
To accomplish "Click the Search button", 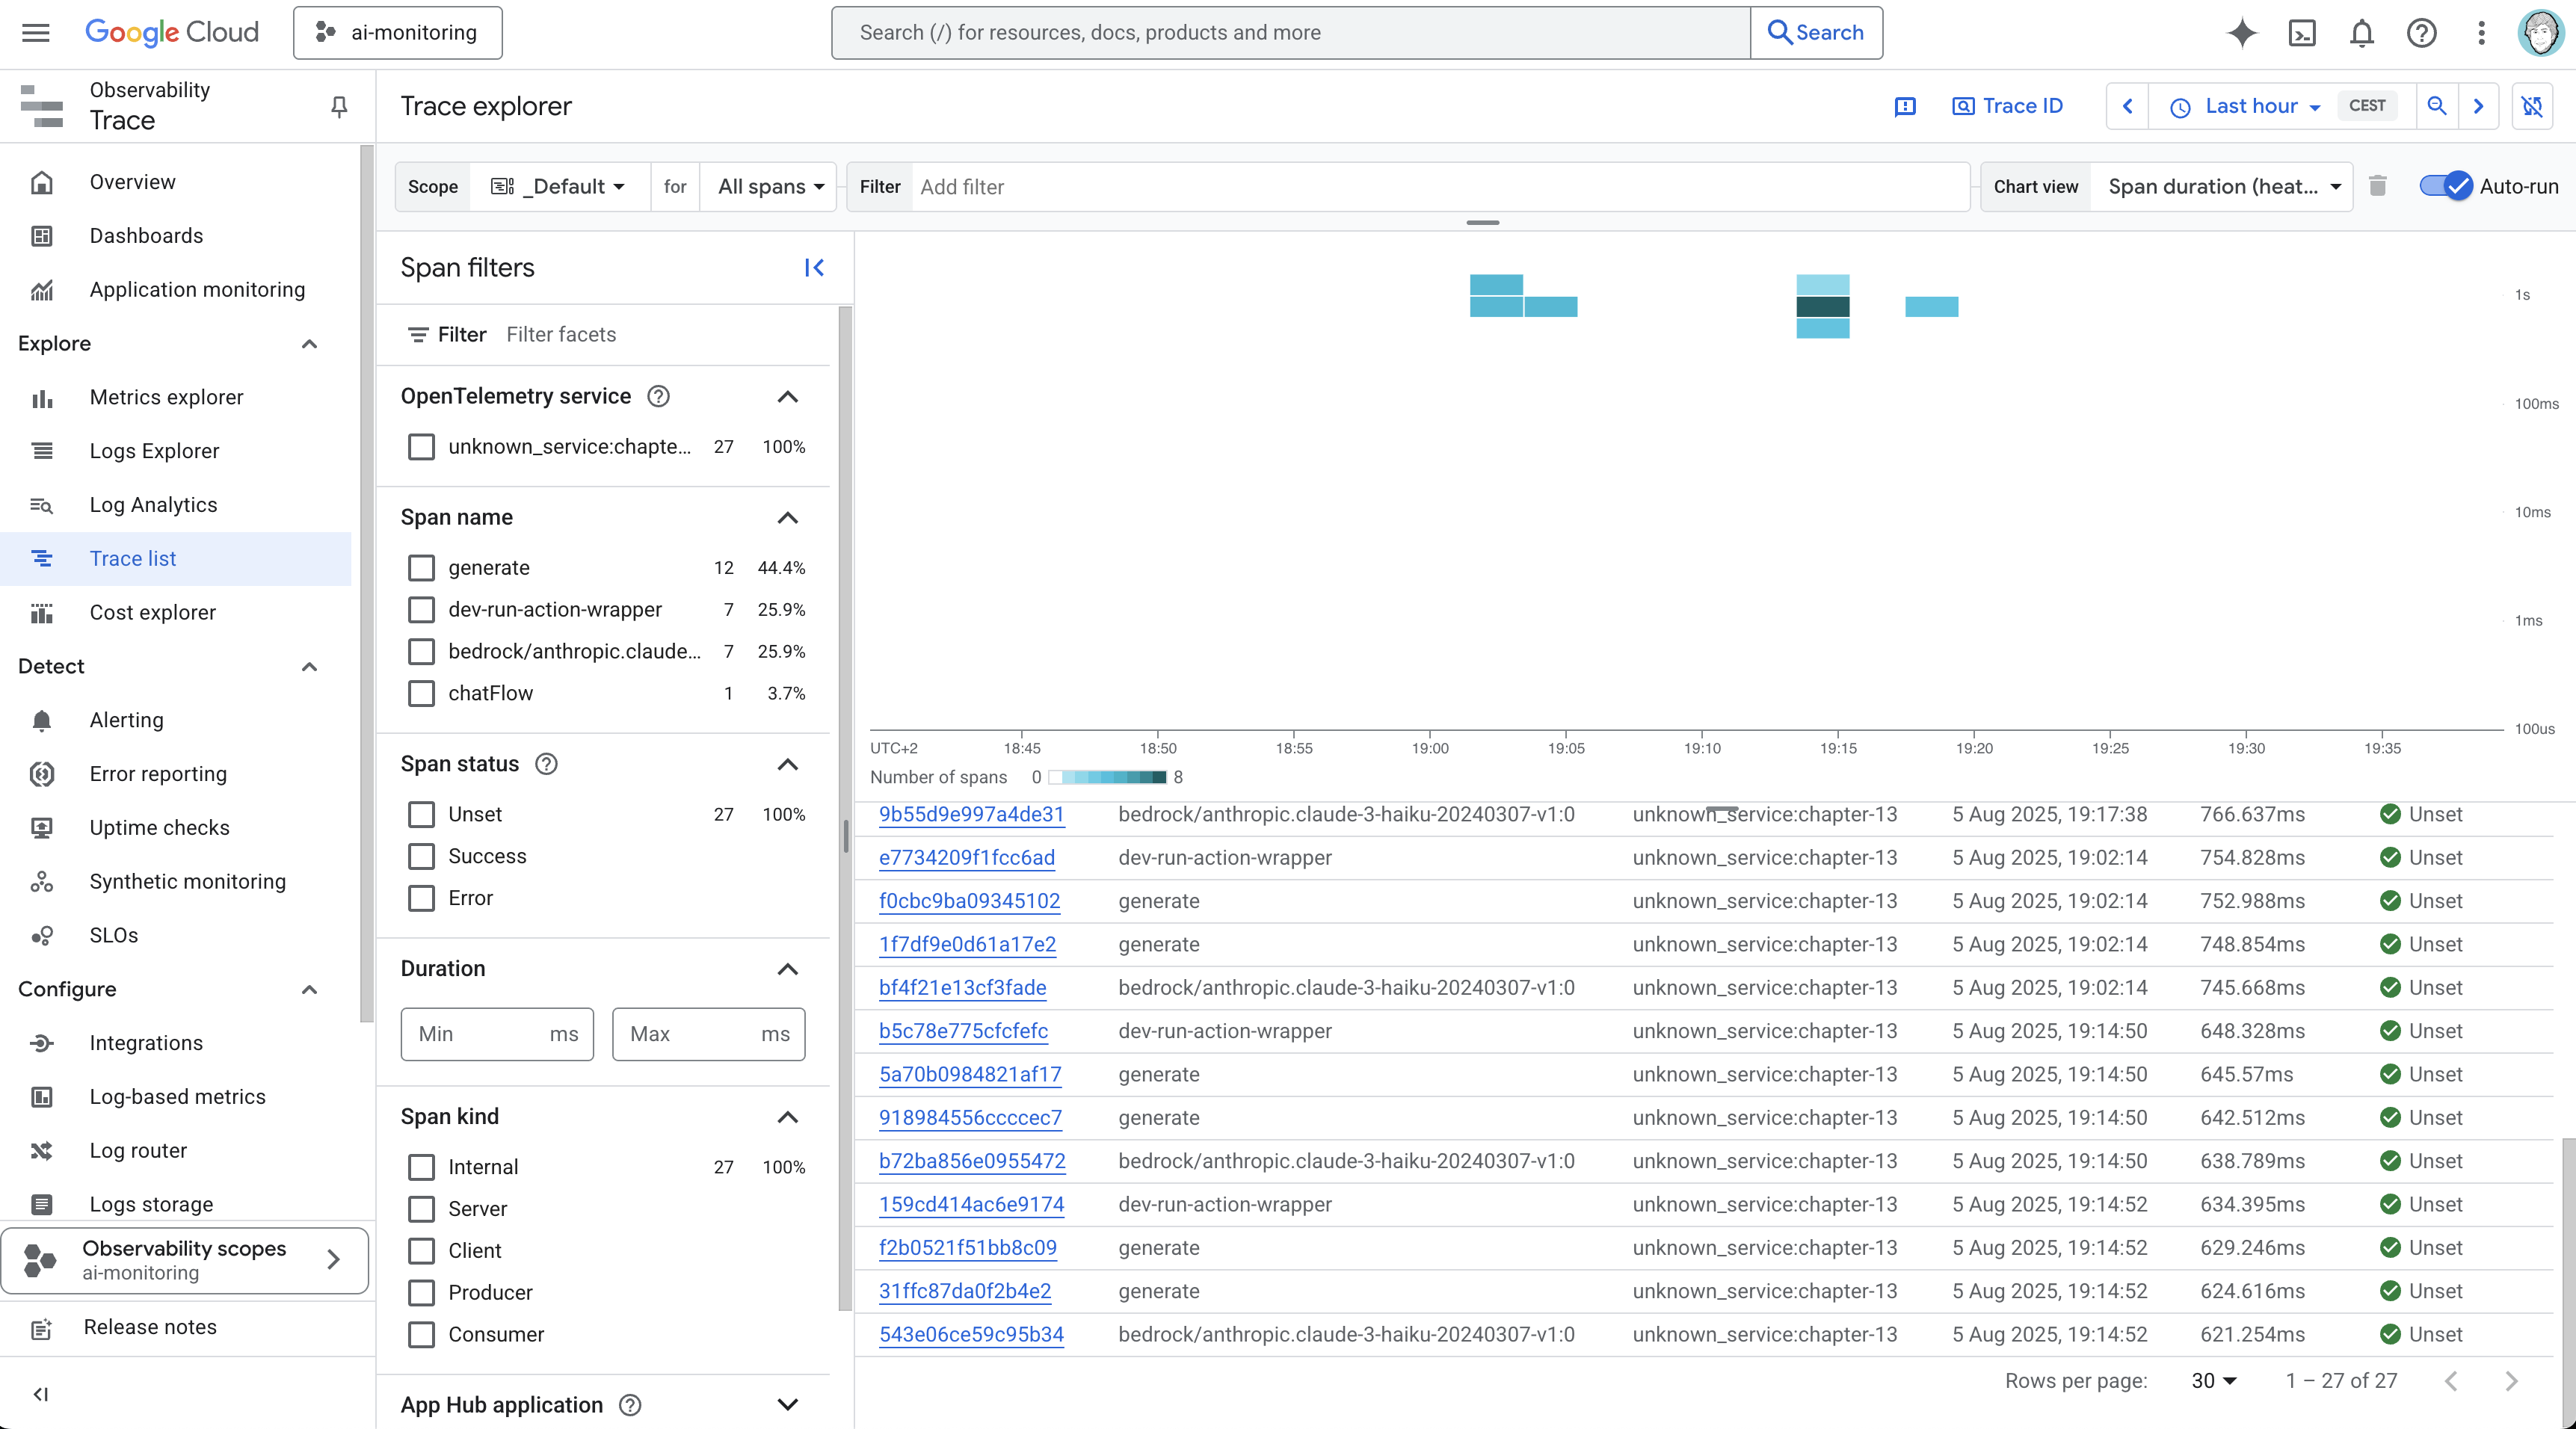I will 1816,33.
